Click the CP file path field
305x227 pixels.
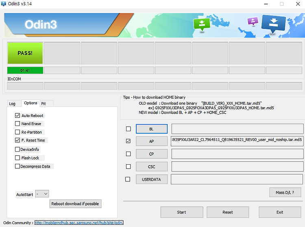coord(237,154)
